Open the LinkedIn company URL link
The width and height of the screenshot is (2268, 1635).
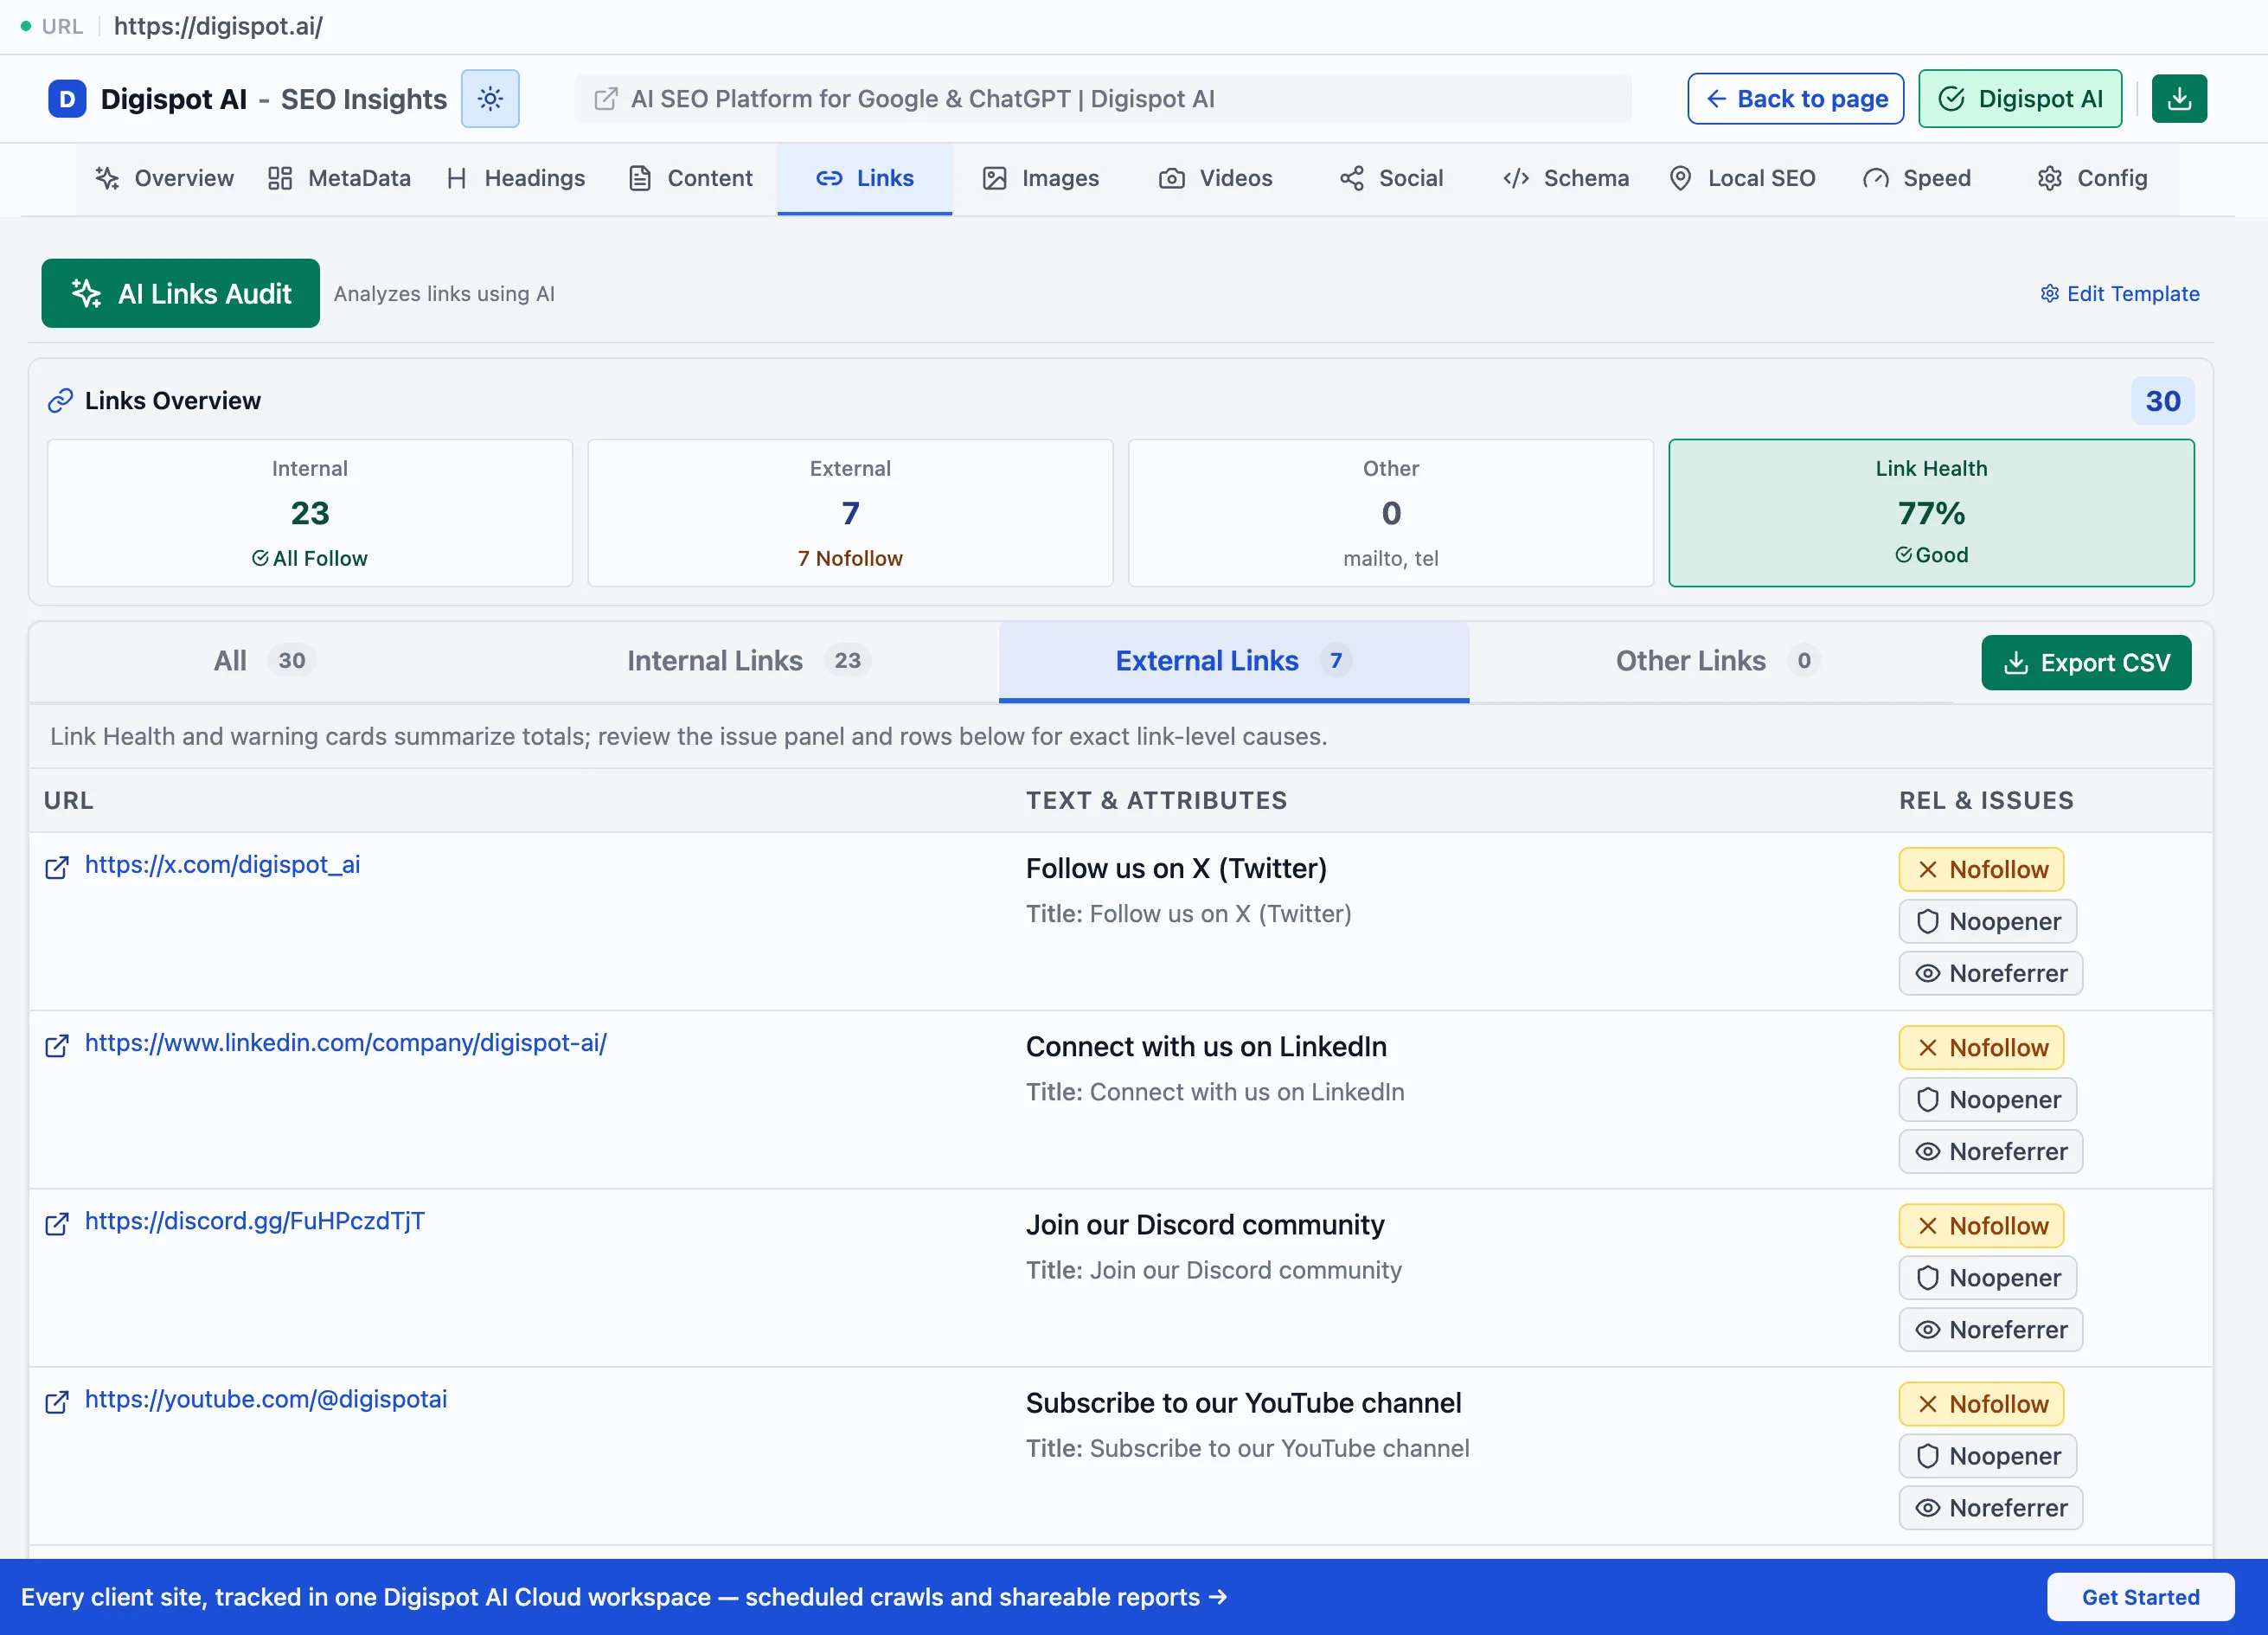click(x=346, y=1043)
